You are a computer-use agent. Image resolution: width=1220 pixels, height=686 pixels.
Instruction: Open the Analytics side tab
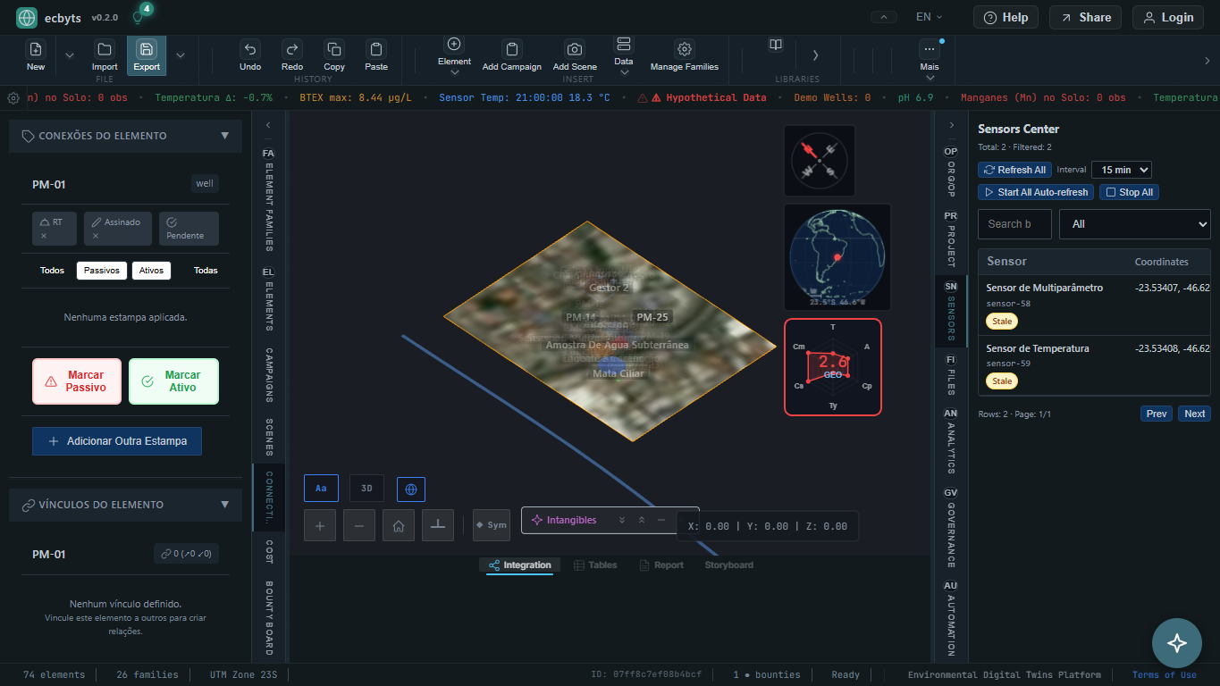pyautogui.click(x=951, y=439)
